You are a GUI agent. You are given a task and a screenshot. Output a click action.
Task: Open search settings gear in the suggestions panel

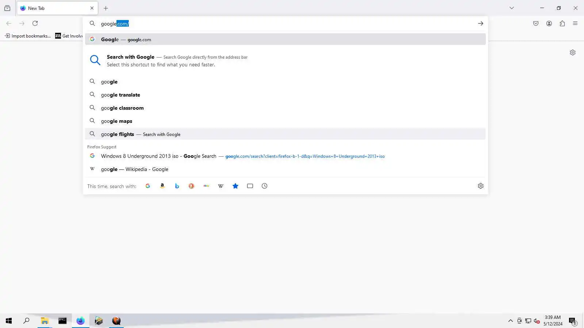481,186
